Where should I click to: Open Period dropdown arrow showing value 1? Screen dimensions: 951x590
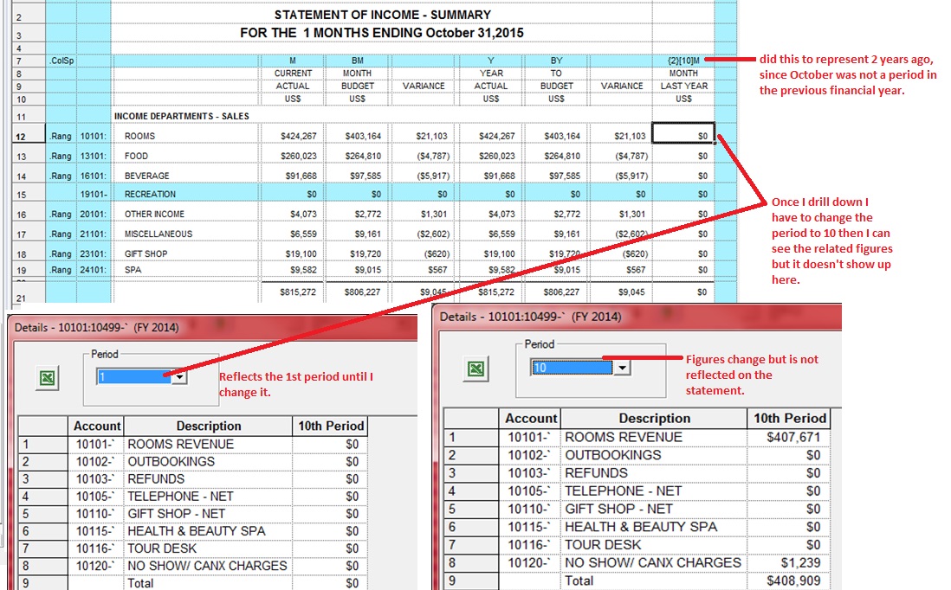[179, 377]
